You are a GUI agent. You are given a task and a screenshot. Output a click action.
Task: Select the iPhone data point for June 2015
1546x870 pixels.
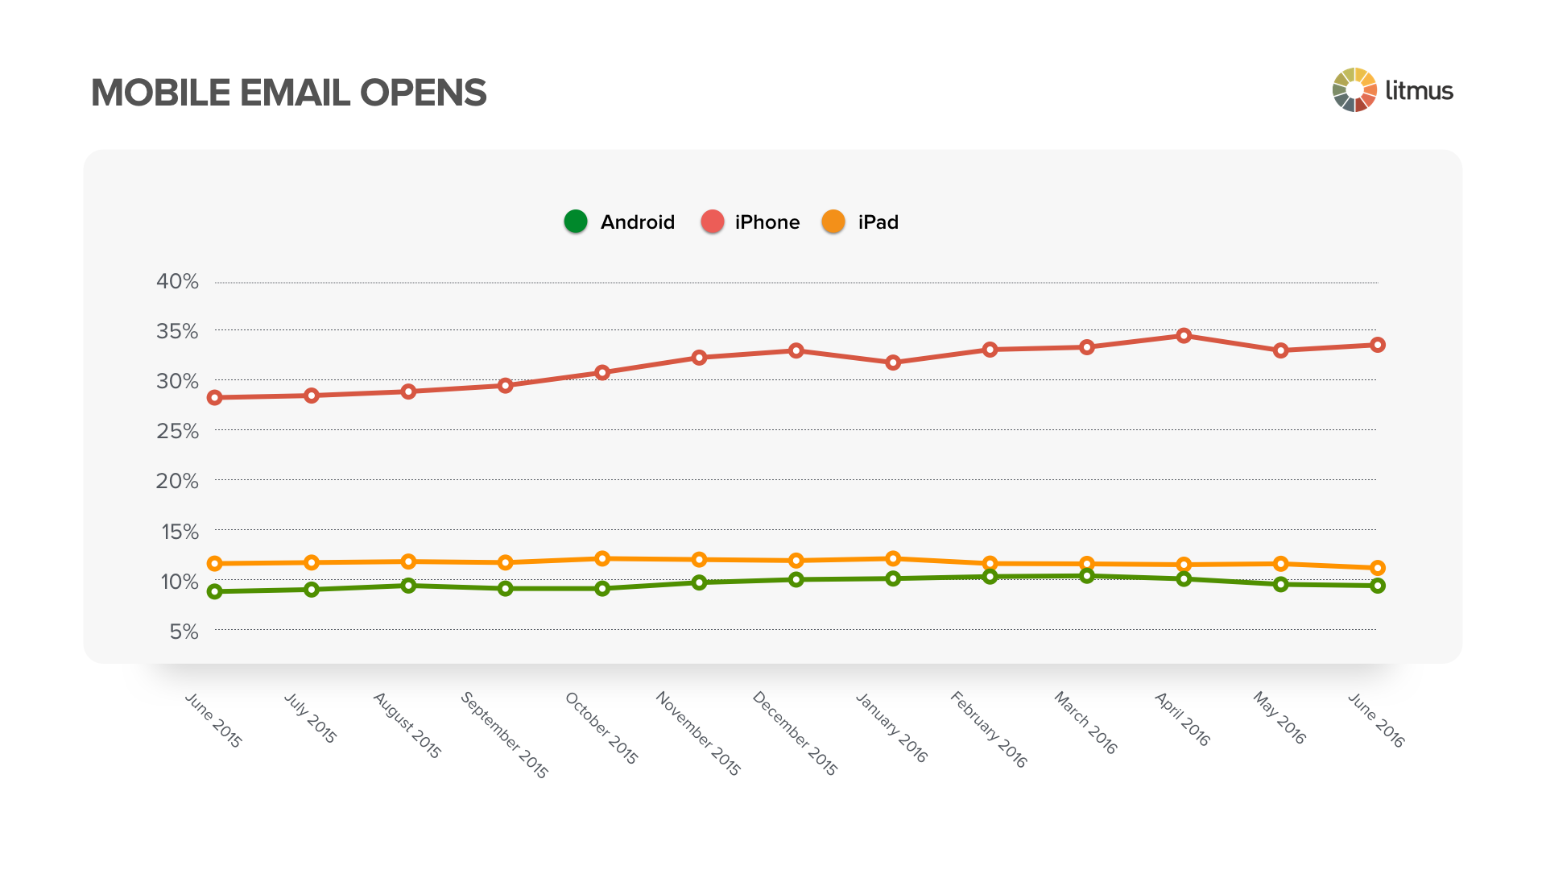(x=215, y=398)
